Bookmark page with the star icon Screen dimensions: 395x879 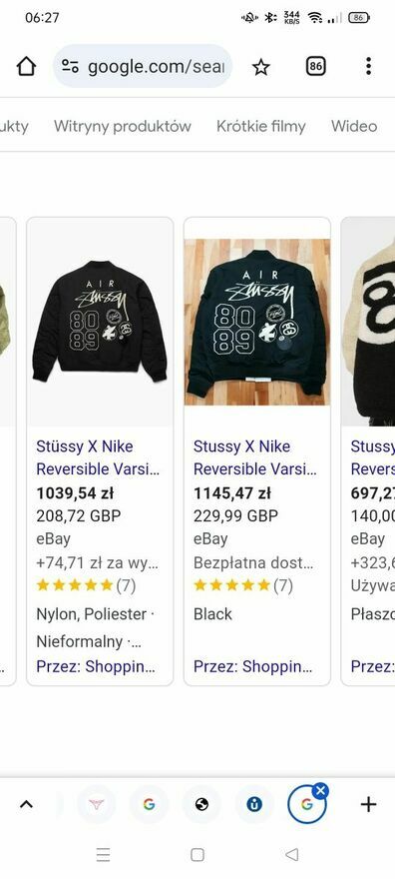coord(260,67)
